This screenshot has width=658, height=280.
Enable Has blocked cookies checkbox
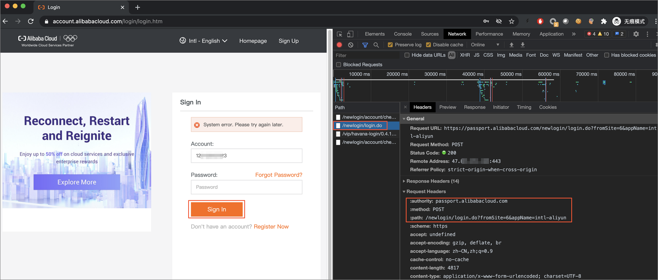pyautogui.click(x=607, y=55)
